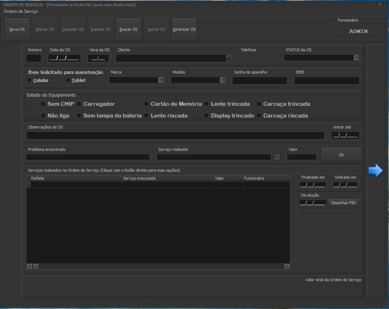The width and height of the screenshot is (389, 309).
Task: Expand the Modelo dropdown
Action: pos(222,80)
